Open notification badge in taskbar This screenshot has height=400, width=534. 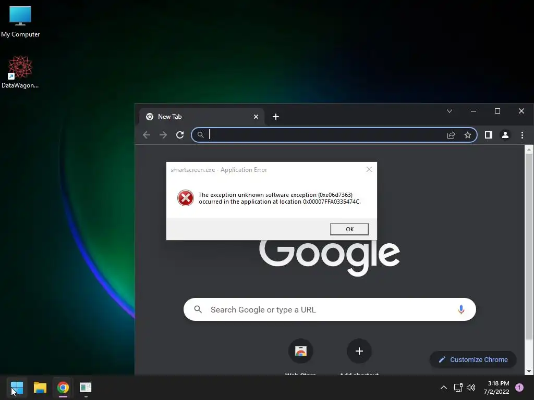pyautogui.click(x=519, y=387)
